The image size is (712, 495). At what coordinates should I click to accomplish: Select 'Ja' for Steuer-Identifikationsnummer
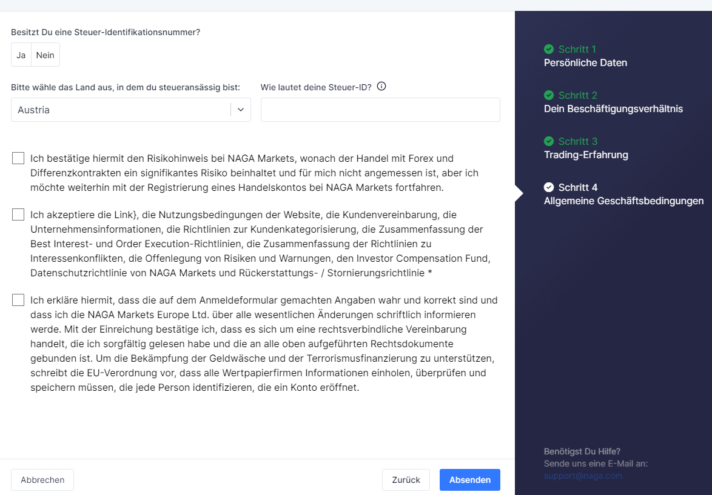[21, 55]
